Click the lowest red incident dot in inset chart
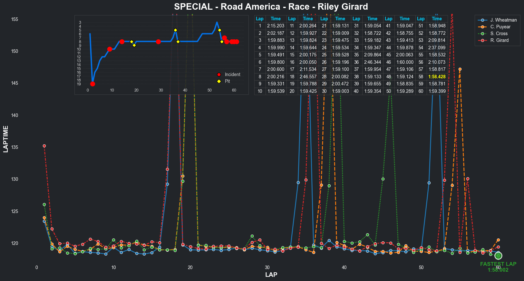Viewport: 524px width, 281px height. (92, 84)
